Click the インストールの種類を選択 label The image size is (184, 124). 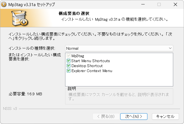tap(32, 48)
